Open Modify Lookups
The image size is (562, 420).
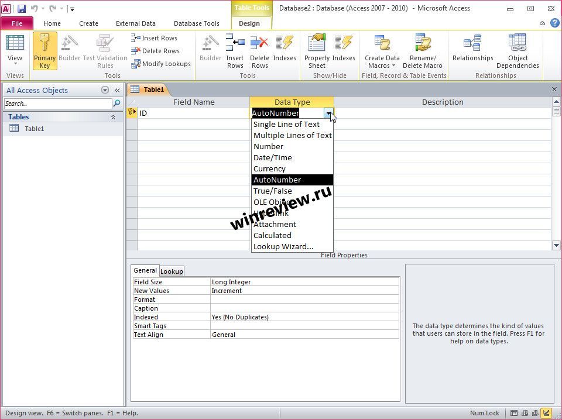[x=161, y=64]
